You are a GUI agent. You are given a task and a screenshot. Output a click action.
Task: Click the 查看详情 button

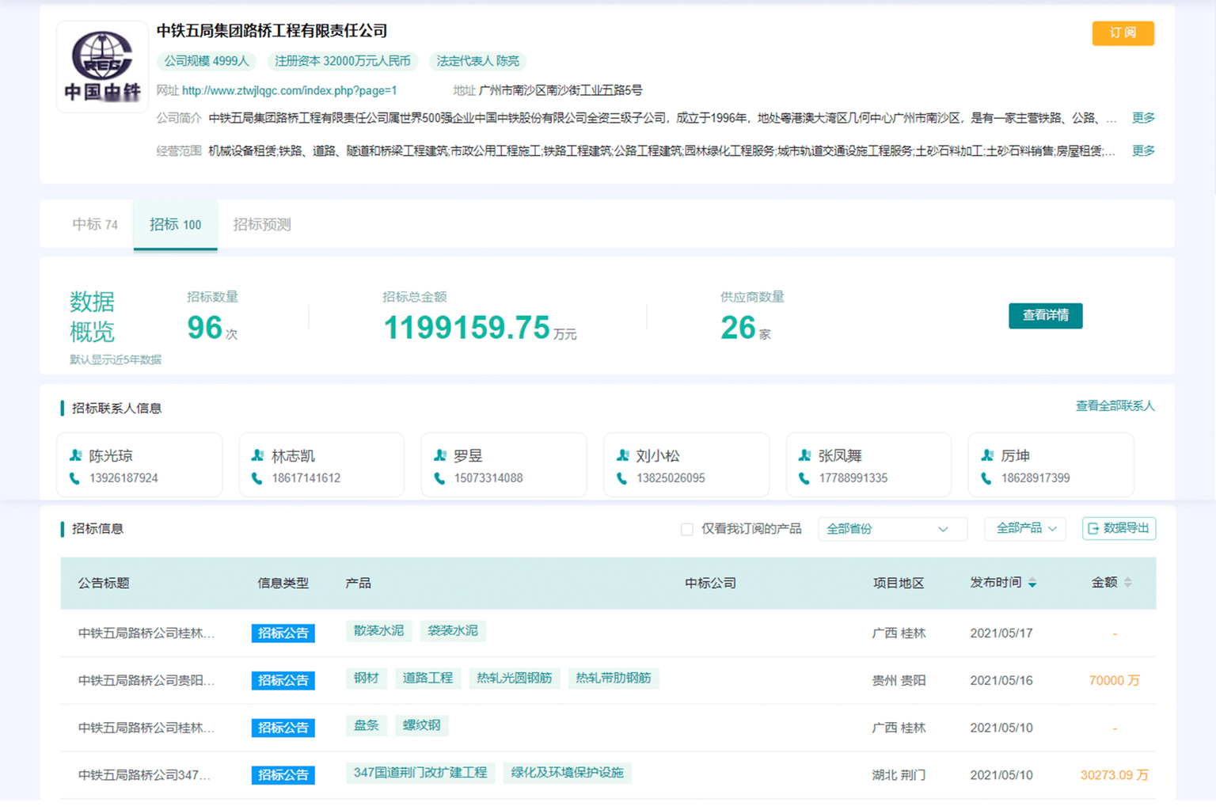pos(1045,315)
